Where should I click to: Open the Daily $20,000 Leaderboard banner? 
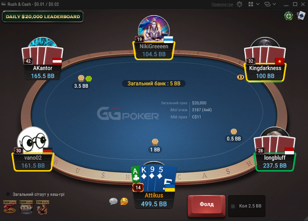tap(43, 17)
